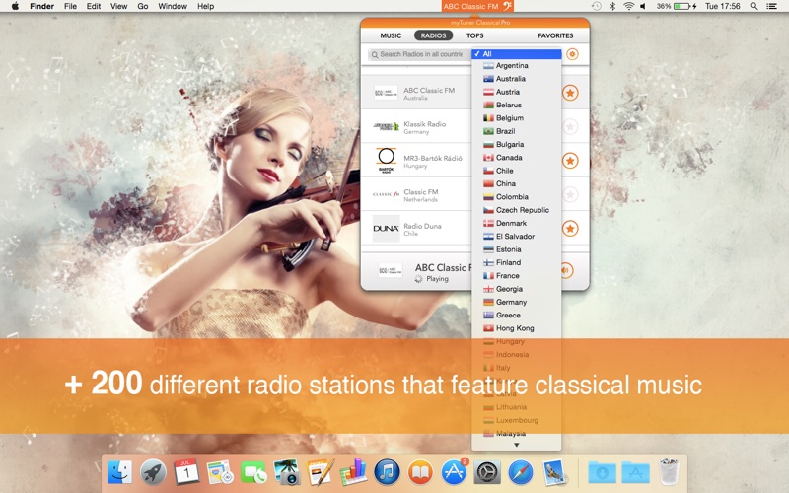Expand more countries with bottom arrow
The image size is (789, 493).
tap(516, 445)
